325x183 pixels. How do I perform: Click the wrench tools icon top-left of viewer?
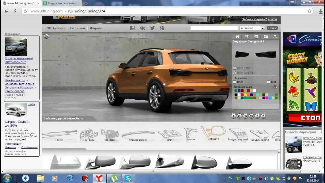point(46,36)
